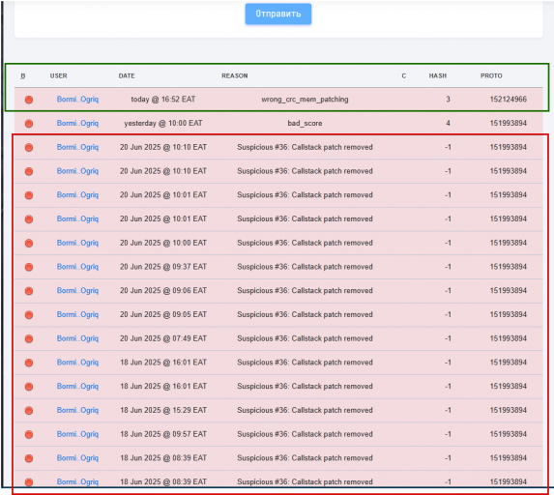Click red status dot in 20 Jun 07:49 row
554x495 pixels.
(x=29, y=338)
